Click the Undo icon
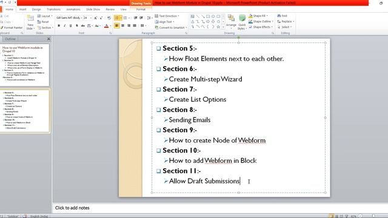The height and width of the screenshot is (218, 388). 2,2
